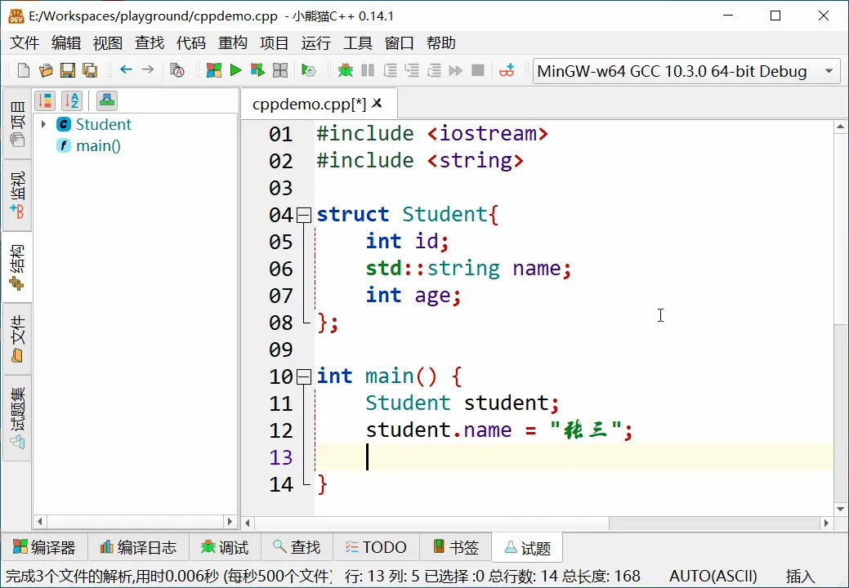Rebuild all files via the rebuild icon
849x588 pixels.
click(x=279, y=71)
